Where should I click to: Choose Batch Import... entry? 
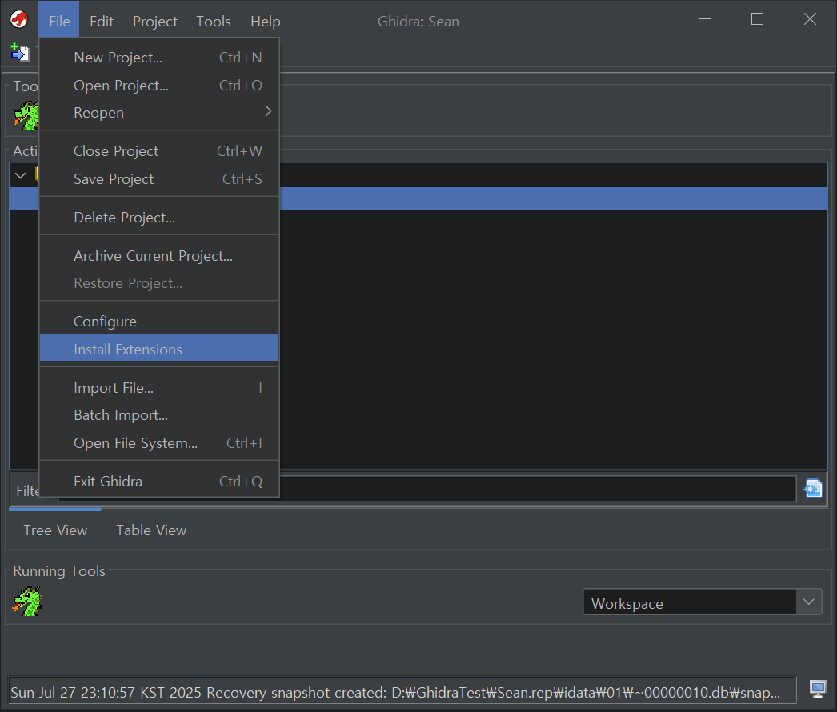[x=159, y=415]
